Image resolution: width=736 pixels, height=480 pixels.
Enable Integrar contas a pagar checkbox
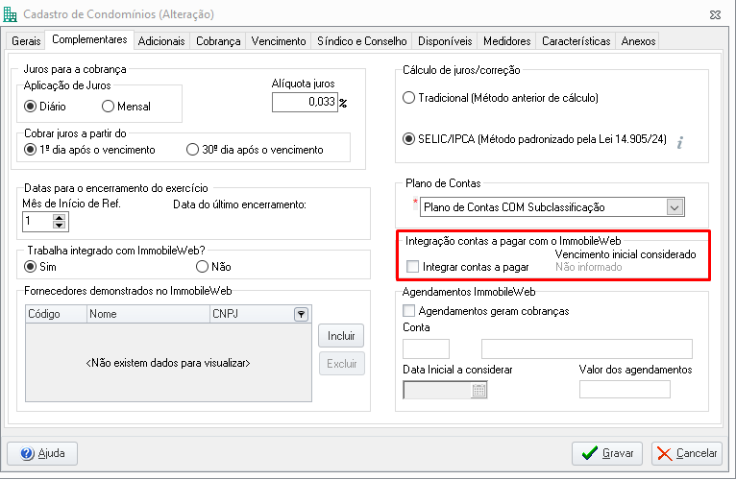[412, 267]
